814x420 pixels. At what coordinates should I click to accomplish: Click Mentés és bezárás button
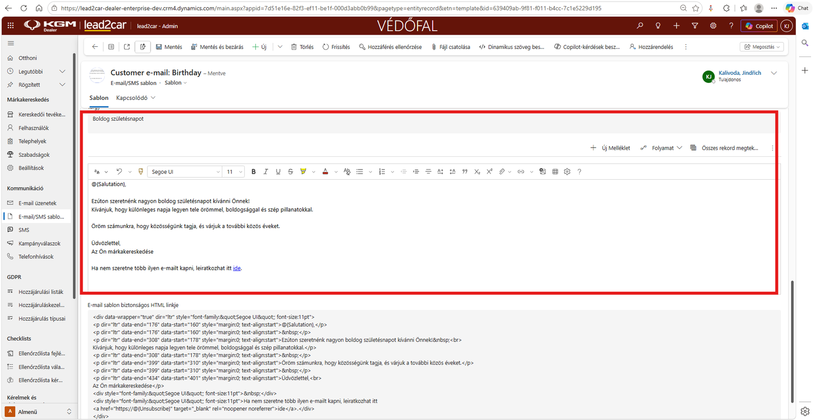217,47
